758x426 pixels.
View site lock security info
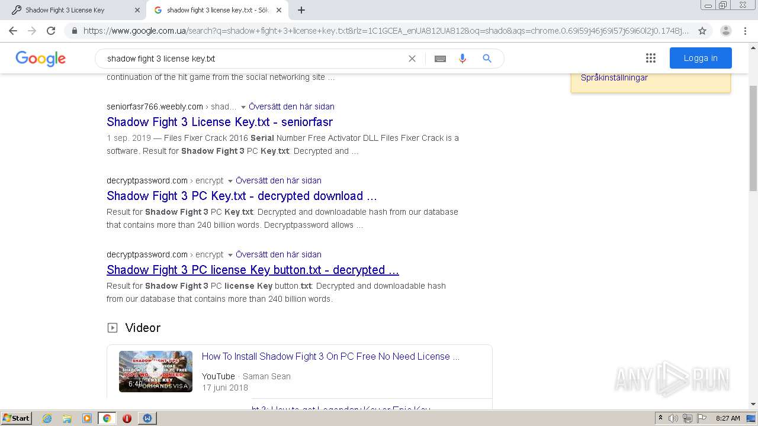point(75,31)
